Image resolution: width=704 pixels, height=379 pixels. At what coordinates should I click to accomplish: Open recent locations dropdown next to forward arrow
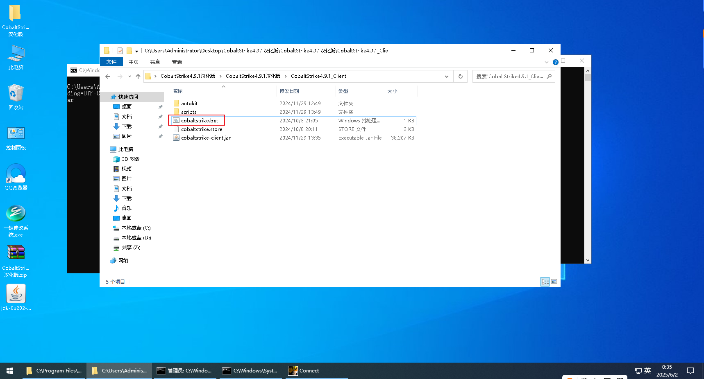pyautogui.click(x=129, y=77)
